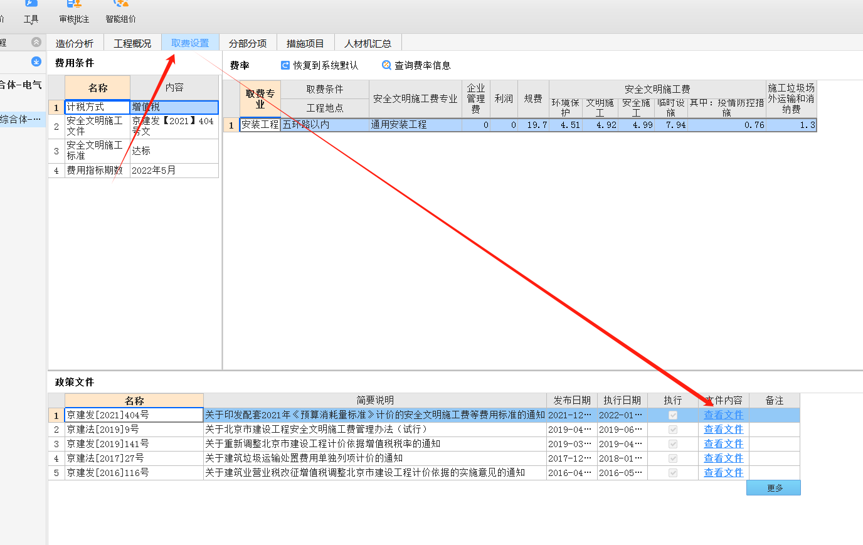This screenshot has width=863, height=545.
Task: Launch the 智能组价 tool
Action: pyautogui.click(x=120, y=13)
